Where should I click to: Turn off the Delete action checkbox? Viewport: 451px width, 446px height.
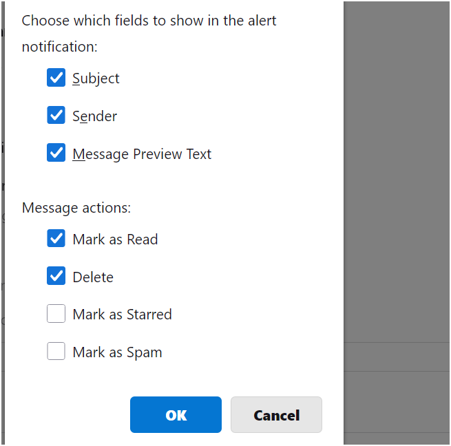[56, 277]
